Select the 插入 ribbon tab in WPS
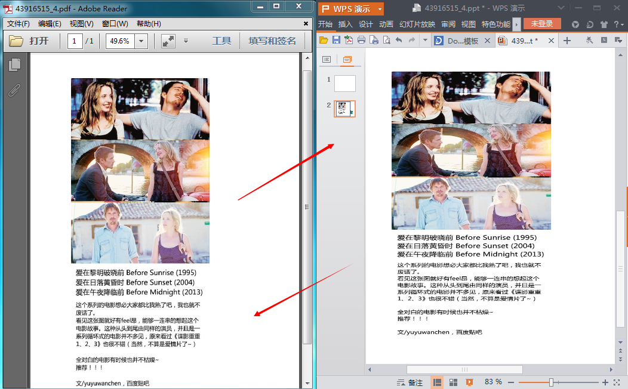The height and width of the screenshot is (389, 628). [345, 24]
